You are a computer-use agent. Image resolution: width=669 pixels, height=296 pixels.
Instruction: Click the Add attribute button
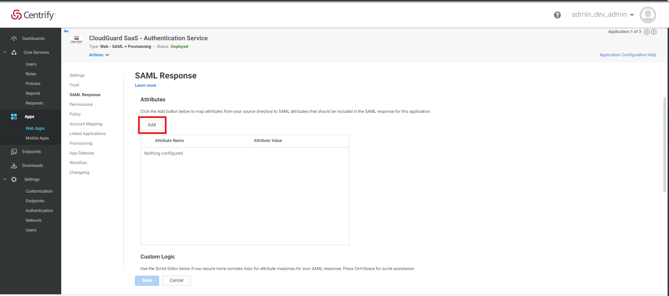pyautogui.click(x=152, y=125)
